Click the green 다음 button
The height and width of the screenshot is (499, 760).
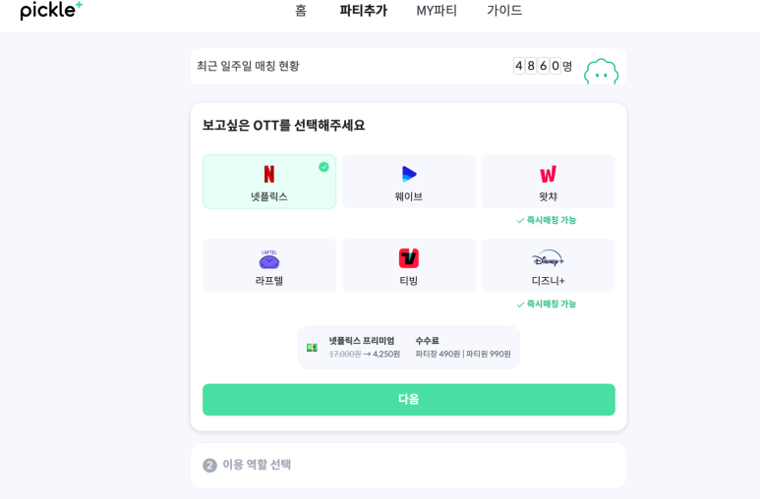coord(409,399)
